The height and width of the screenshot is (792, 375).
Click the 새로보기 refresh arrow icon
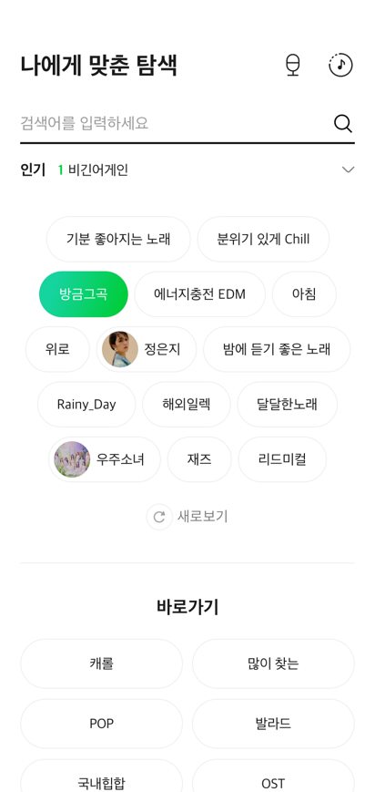point(159,517)
